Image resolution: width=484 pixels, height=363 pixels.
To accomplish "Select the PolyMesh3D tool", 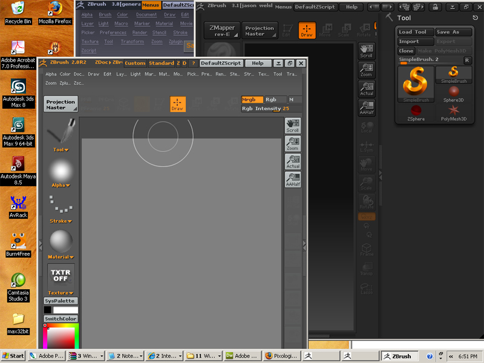I will coord(453,113).
